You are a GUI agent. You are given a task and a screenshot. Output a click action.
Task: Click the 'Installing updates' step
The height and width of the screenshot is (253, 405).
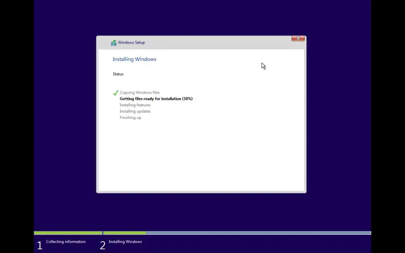click(135, 111)
